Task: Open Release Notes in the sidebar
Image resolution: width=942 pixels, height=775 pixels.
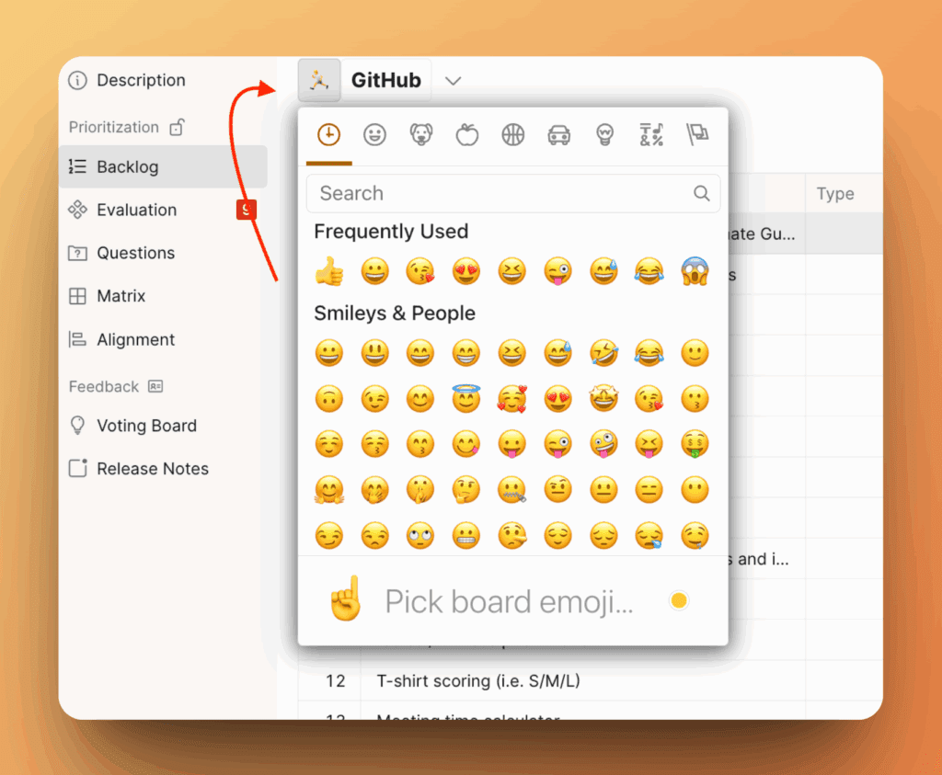Action: pos(152,469)
